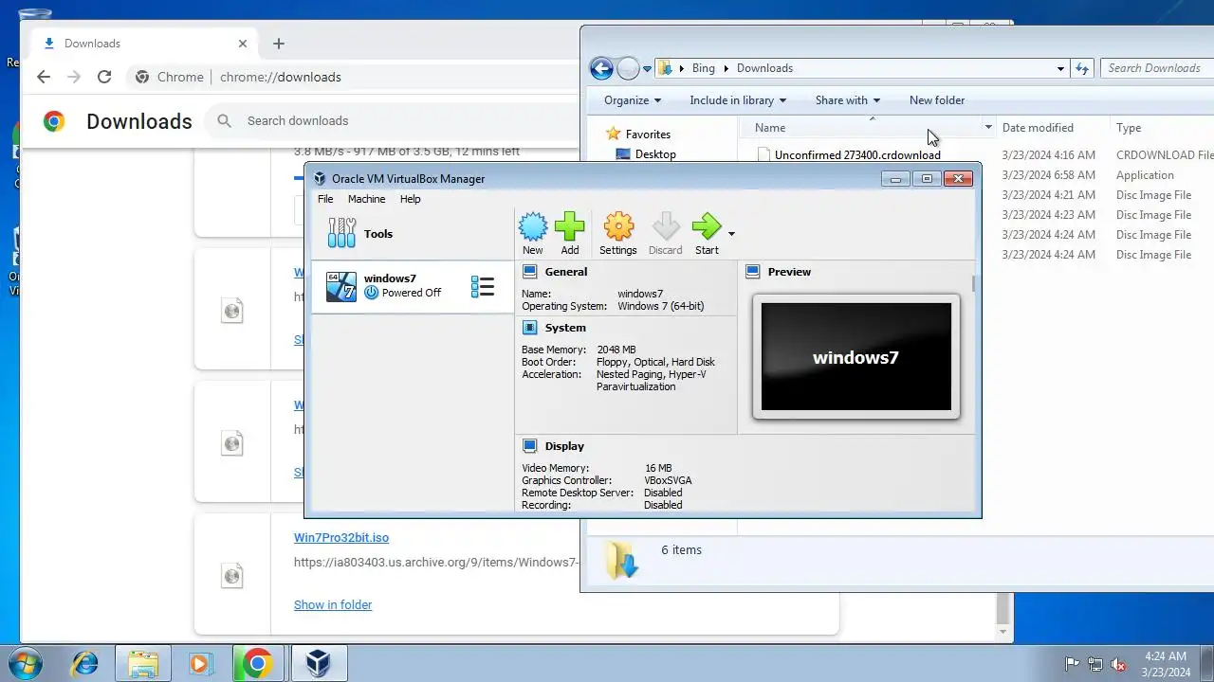Open VirtualBox File menu
The height and width of the screenshot is (682, 1214).
coord(325,199)
